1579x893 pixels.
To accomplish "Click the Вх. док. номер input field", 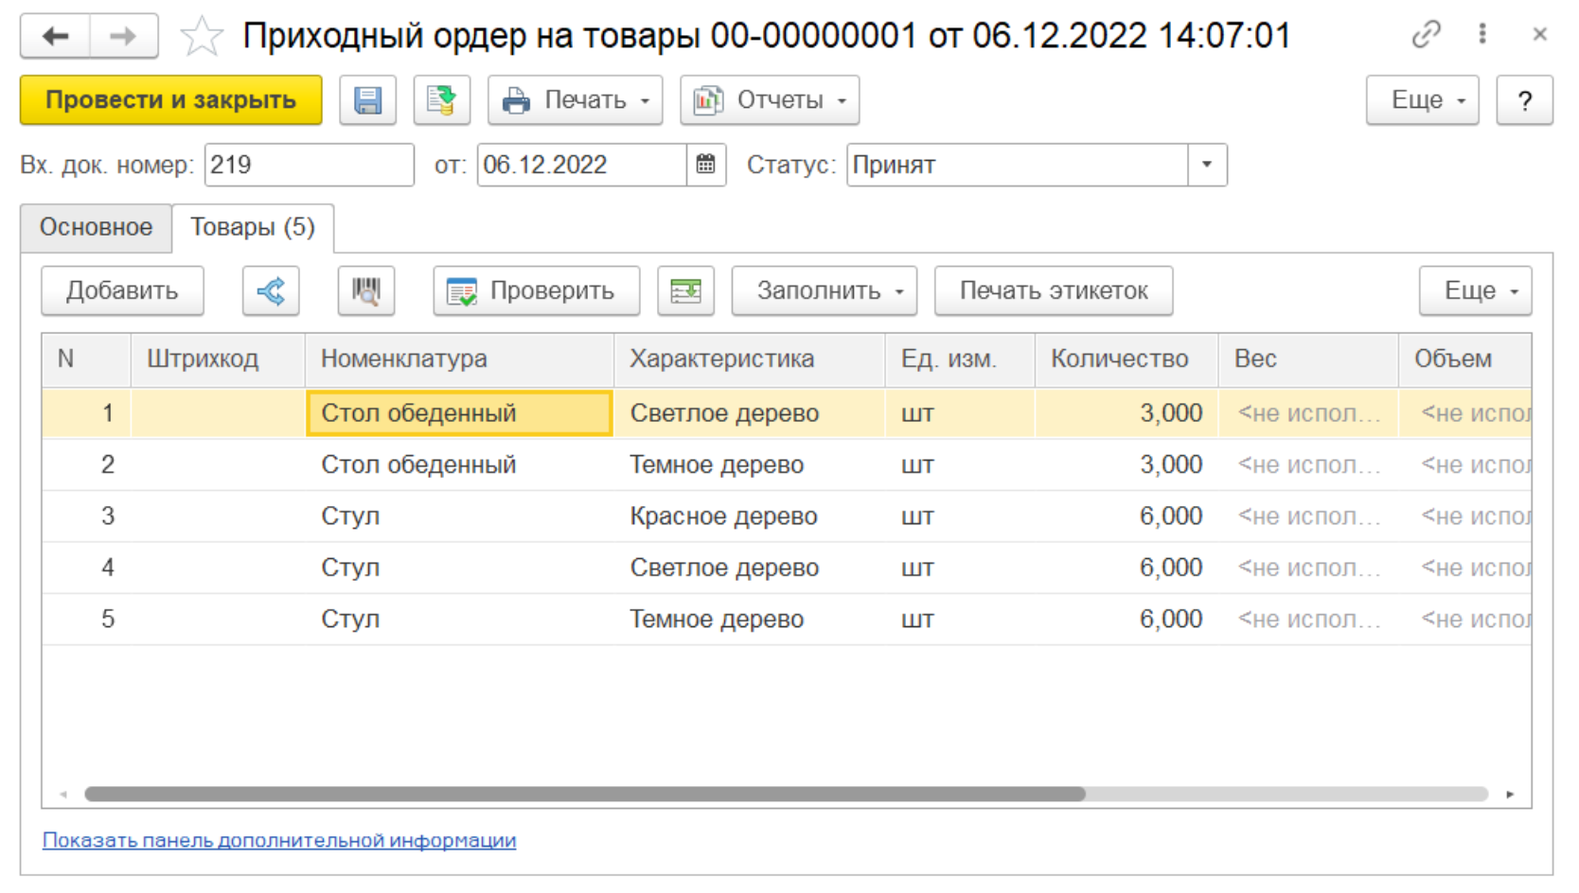I will point(309,165).
